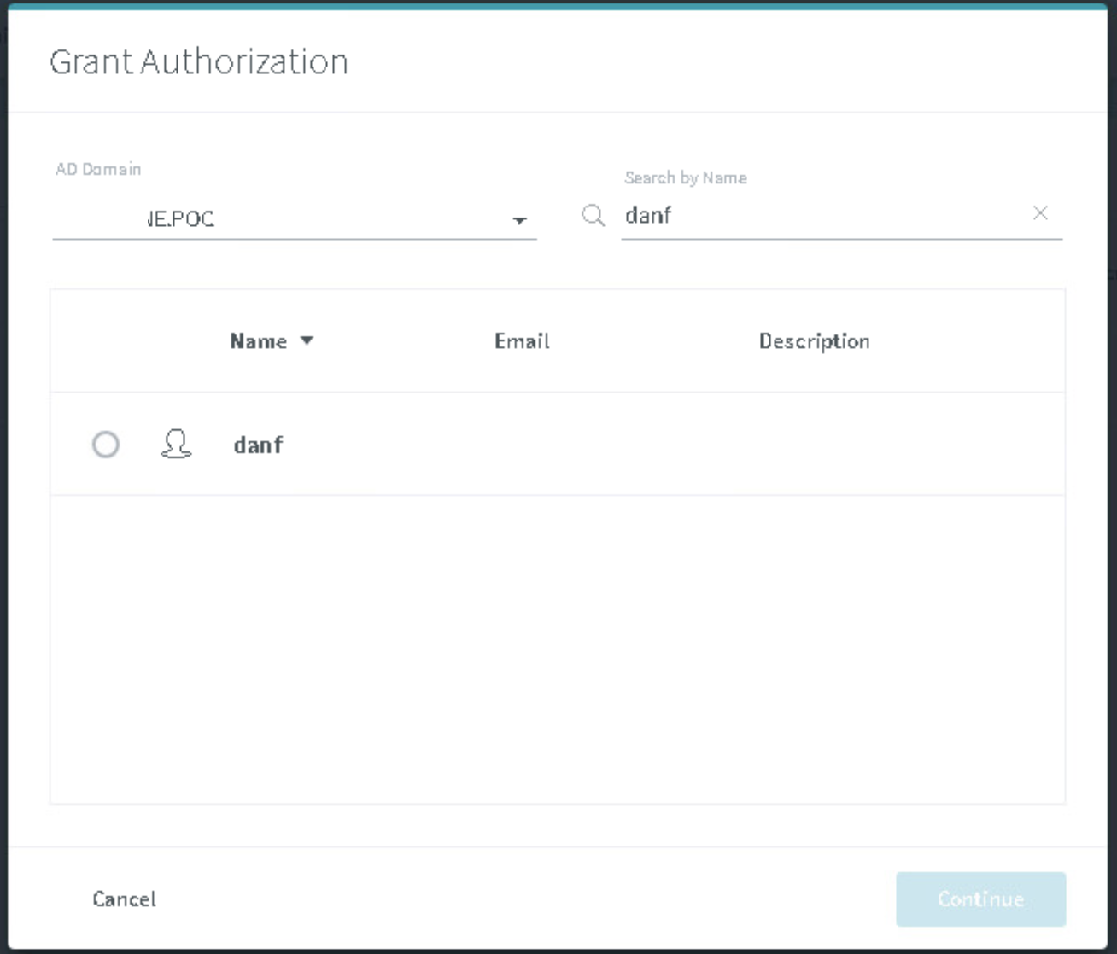Click the Continue button
This screenshot has width=1117, height=954.
click(x=981, y=899)
